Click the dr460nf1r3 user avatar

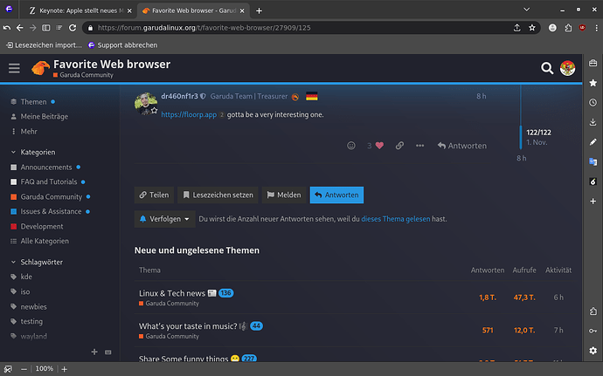(146, 103)
